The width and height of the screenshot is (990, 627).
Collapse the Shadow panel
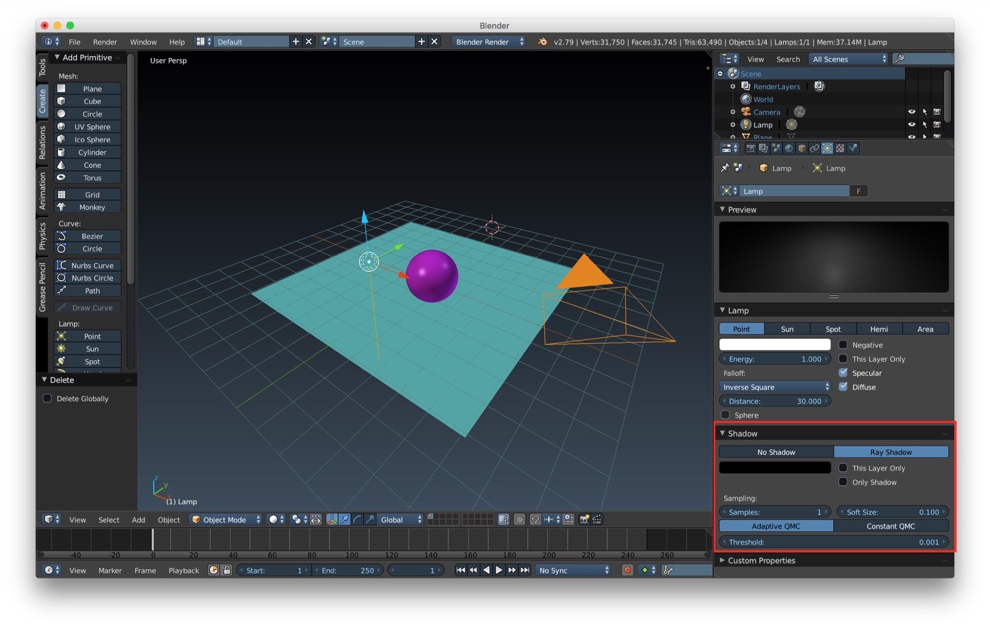click(723, 433)
